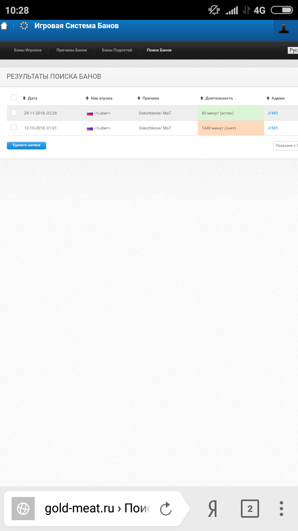Go to site home icon
Screen dimensions: 298x531
[x=4, y=26]
